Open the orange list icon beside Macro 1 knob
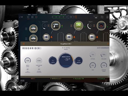 pyautogui.click(x=94, y=26)
